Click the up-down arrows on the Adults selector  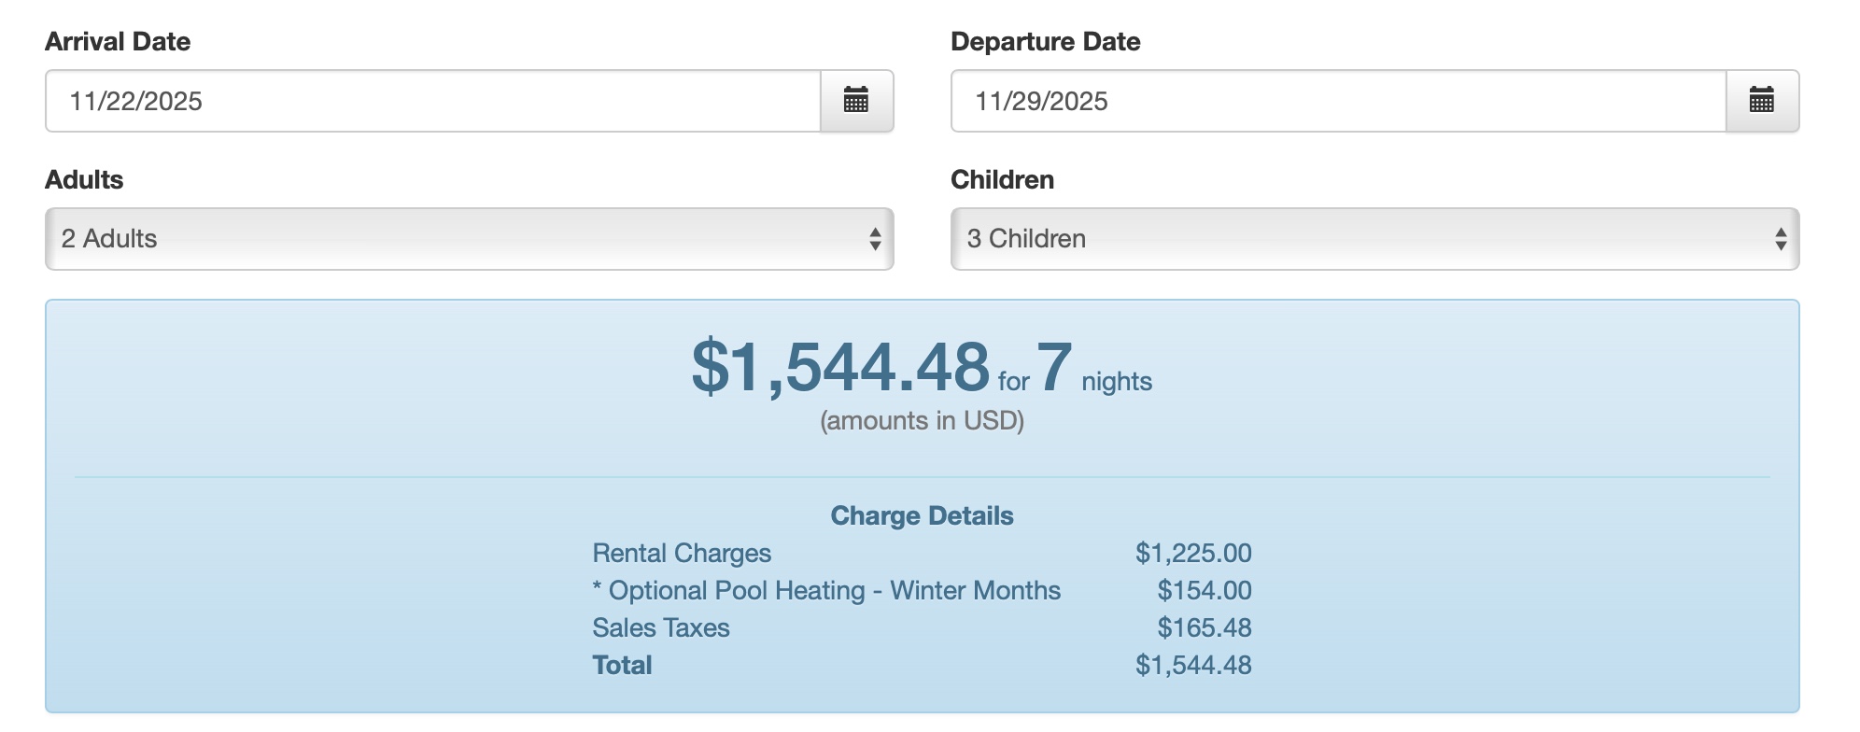pyautogui.click(x=875, y=239)
